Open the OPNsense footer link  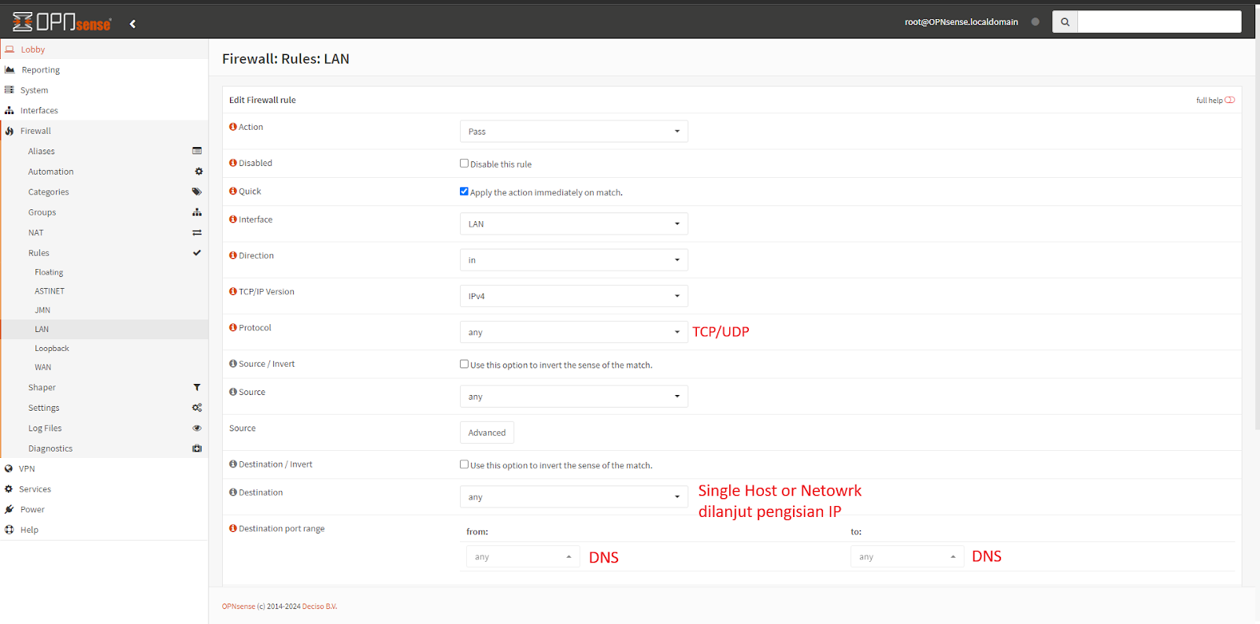pos(239,607)
